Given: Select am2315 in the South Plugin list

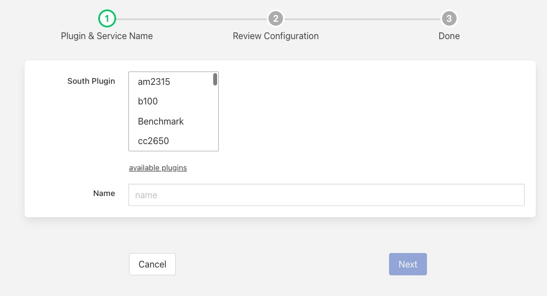Looking at the screenshot, I should click(154, 82).
